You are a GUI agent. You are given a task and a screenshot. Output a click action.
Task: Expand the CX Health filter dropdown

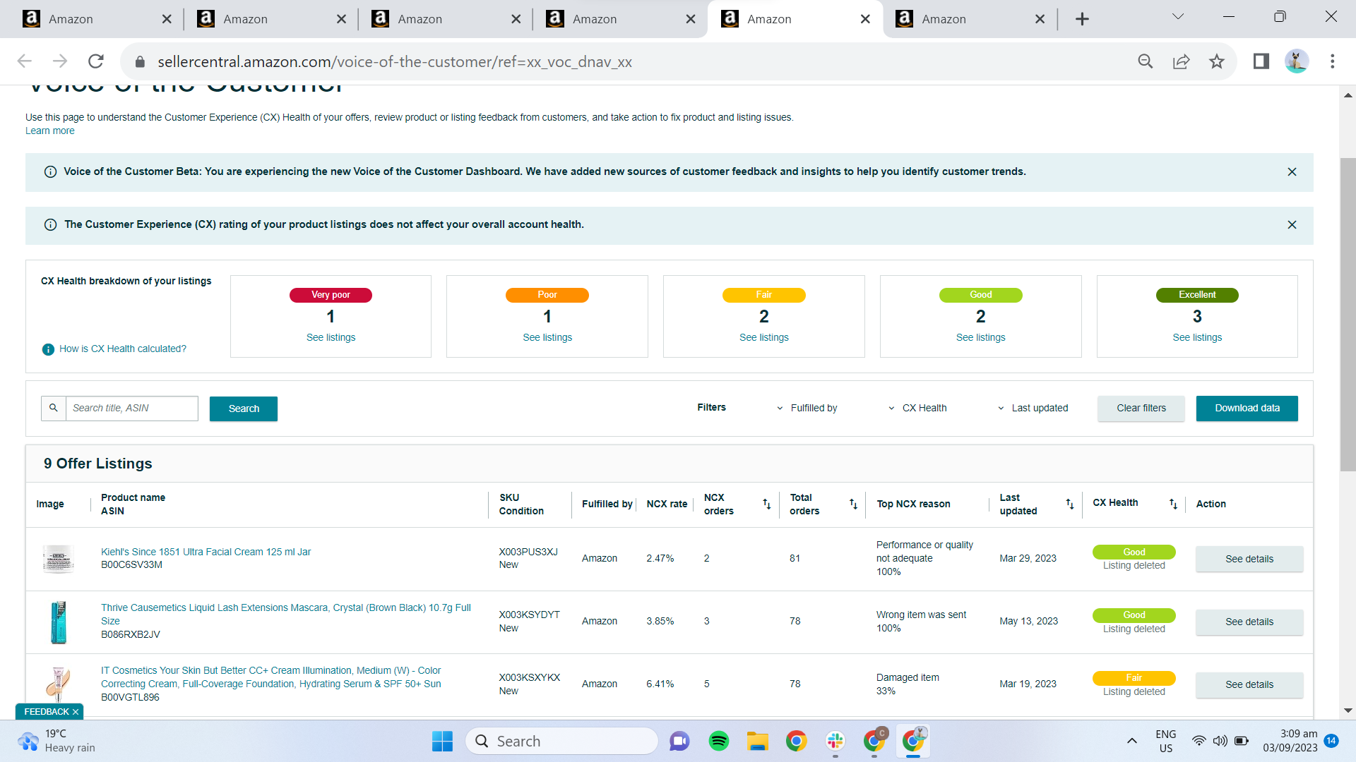[917, 408]
